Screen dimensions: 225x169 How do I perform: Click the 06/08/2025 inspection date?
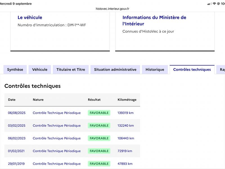17,113
